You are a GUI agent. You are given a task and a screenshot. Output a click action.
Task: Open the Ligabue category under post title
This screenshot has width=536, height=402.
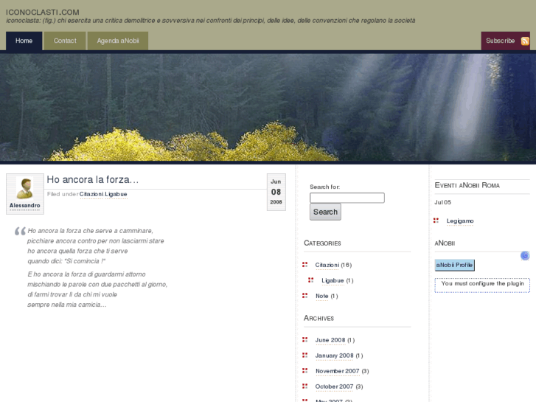point(116,194)
